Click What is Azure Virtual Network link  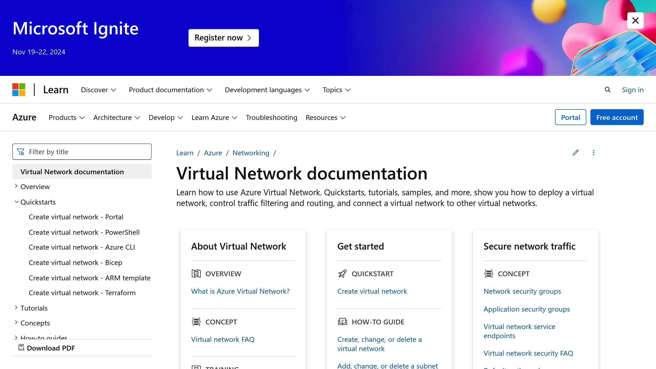coord(240,291)
